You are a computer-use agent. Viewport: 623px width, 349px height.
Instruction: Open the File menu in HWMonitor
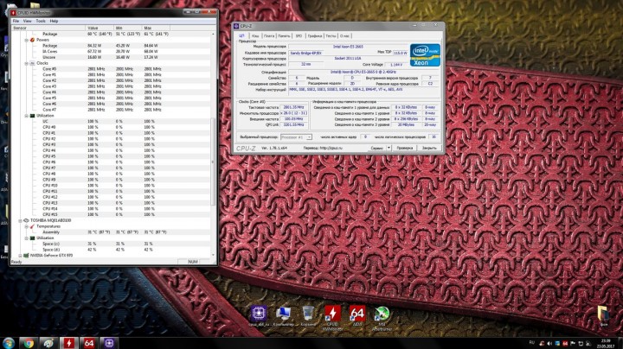[x=16, y=21]
